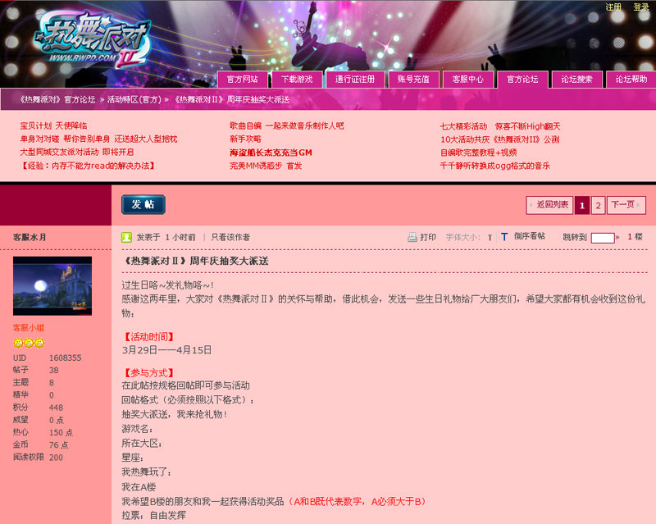Click the 帖子 count 38
656x524 pixels.
pos(54,371)
